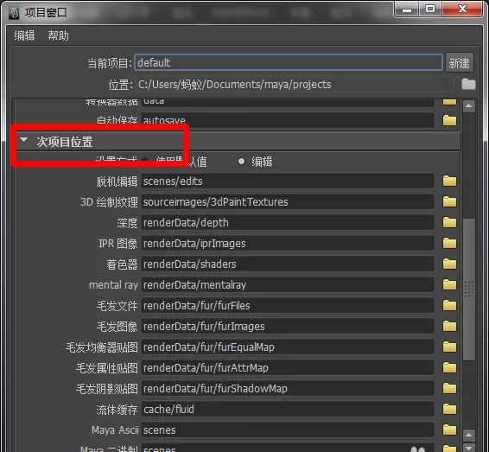Click the Maya Ascii label

(115, 430)
